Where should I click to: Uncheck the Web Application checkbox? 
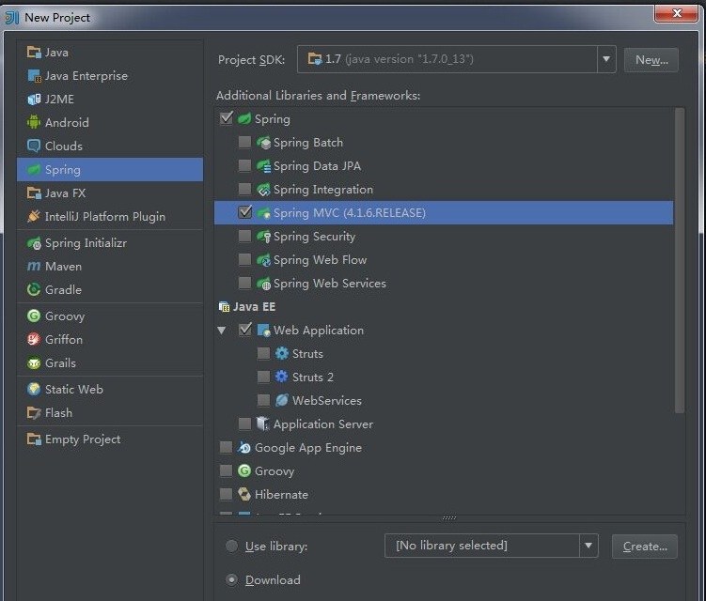[245, 330]
